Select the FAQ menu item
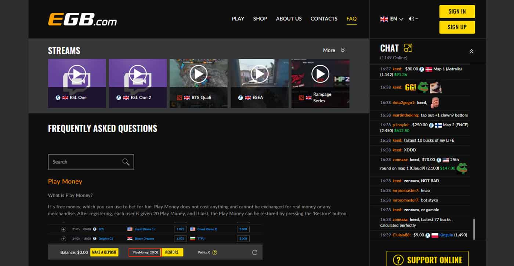This screenshot has height=266, width=514. coord(351,19)
